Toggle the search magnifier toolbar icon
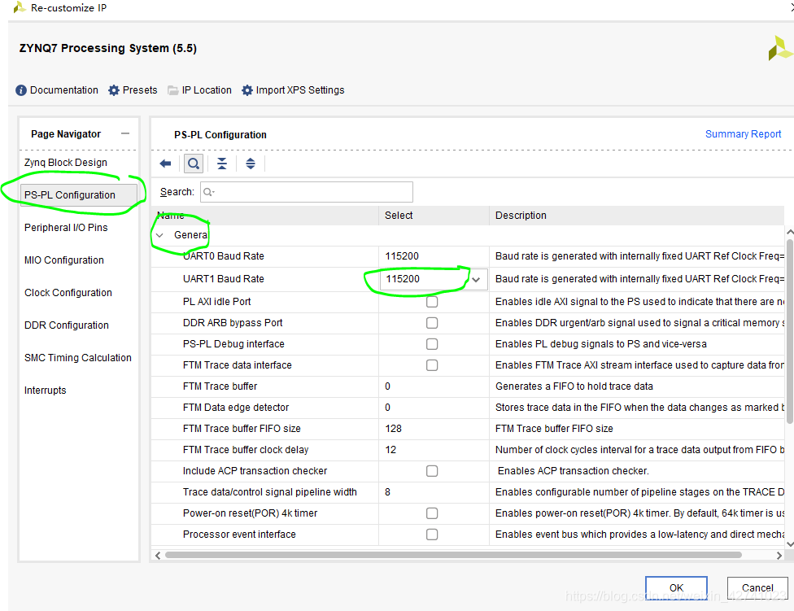 pyautogui.click(x=193, y=164)
